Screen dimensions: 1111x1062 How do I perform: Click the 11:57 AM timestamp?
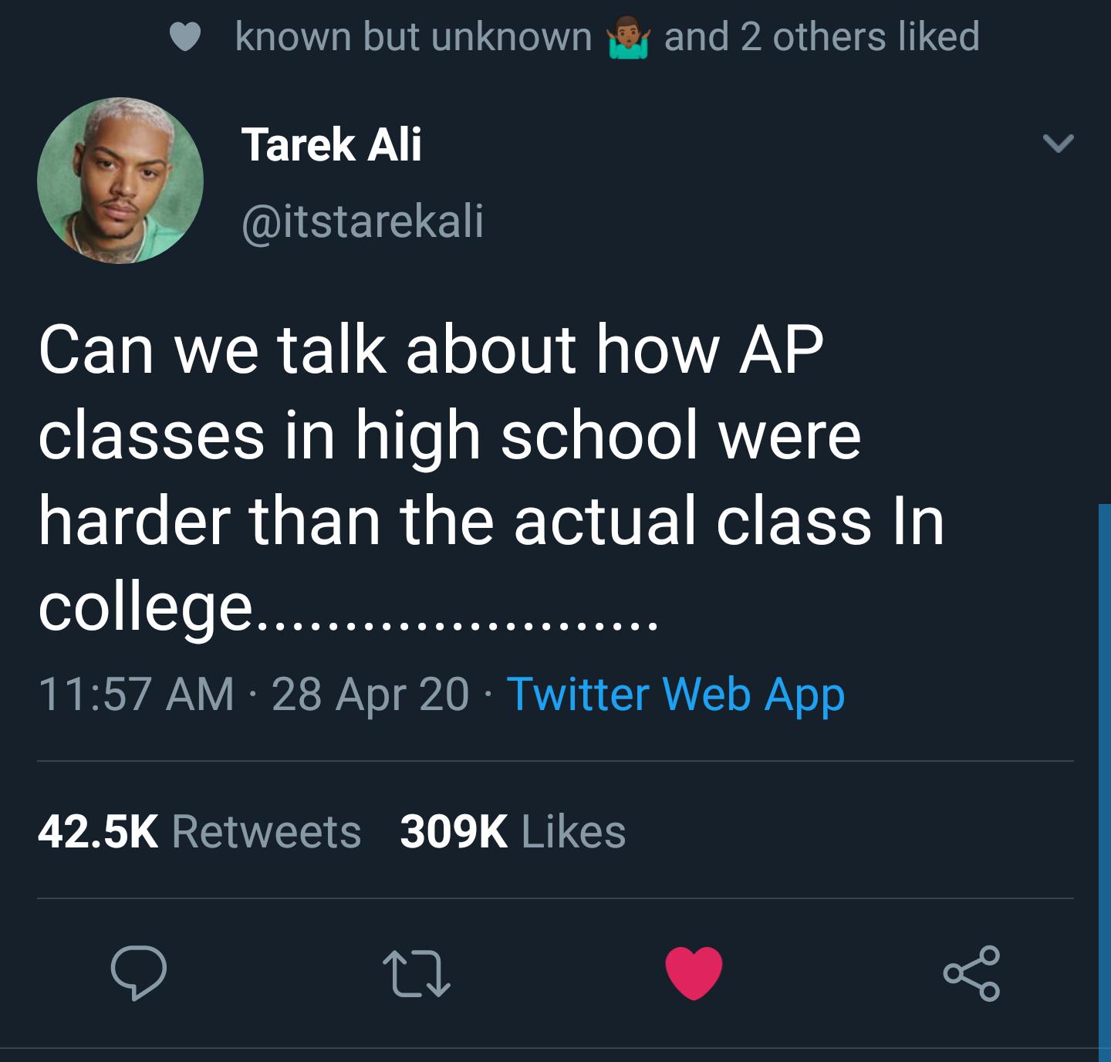click(136, 693)
